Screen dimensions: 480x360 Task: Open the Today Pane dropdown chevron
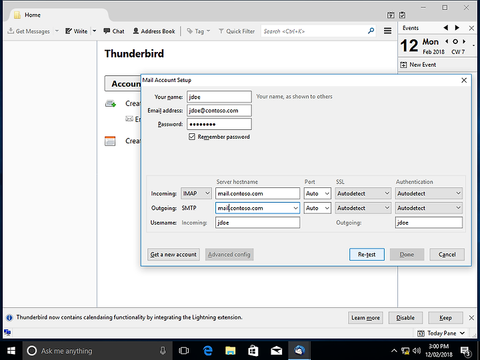point(462,333)
